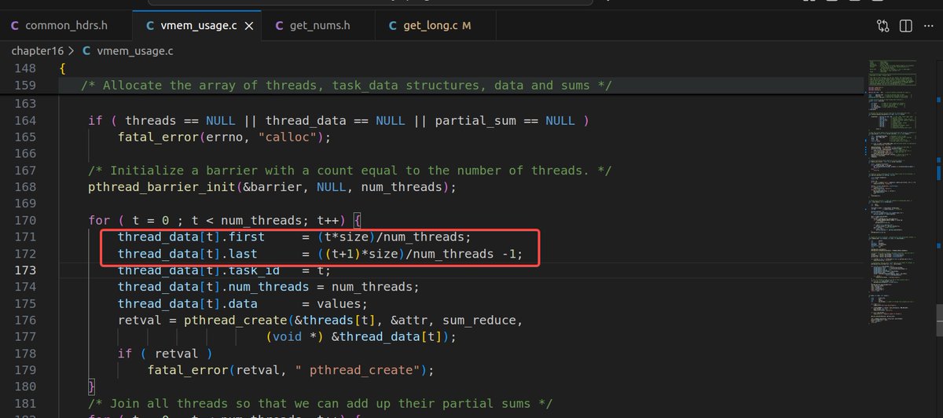Viewport: 943px width, 418px height.
Task: Click the closing brace on line 180
Action: [92, 386]
